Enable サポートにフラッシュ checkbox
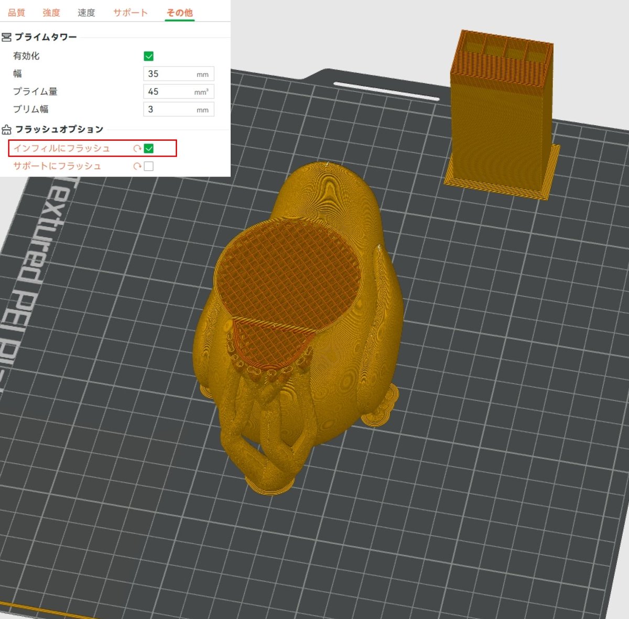This screenshot has width=629, height=619. pos(149,166)
